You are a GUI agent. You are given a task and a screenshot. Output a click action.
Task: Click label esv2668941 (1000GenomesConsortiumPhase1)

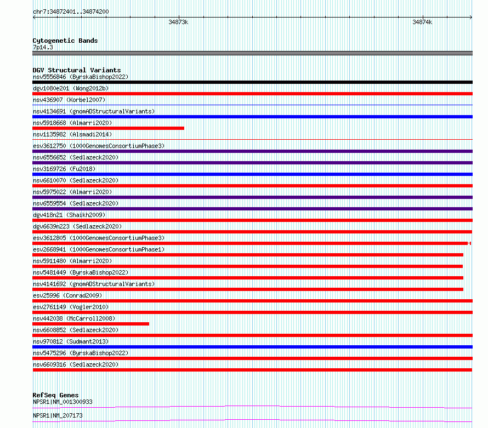pyautogui.click(x=99, y=249)
